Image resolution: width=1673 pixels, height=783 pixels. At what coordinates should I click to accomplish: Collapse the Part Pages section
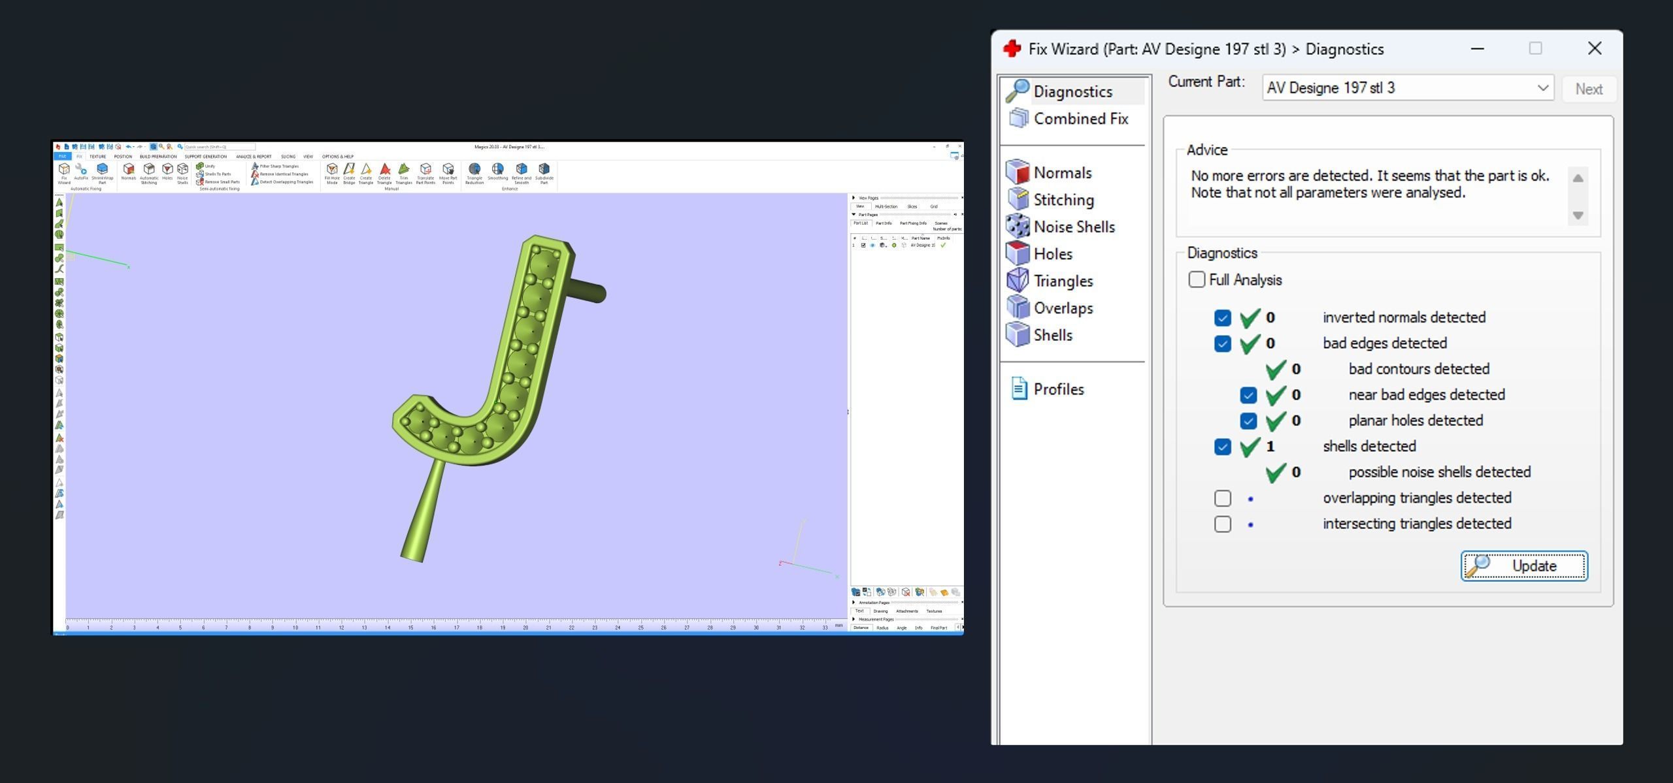tap(853, 215)
